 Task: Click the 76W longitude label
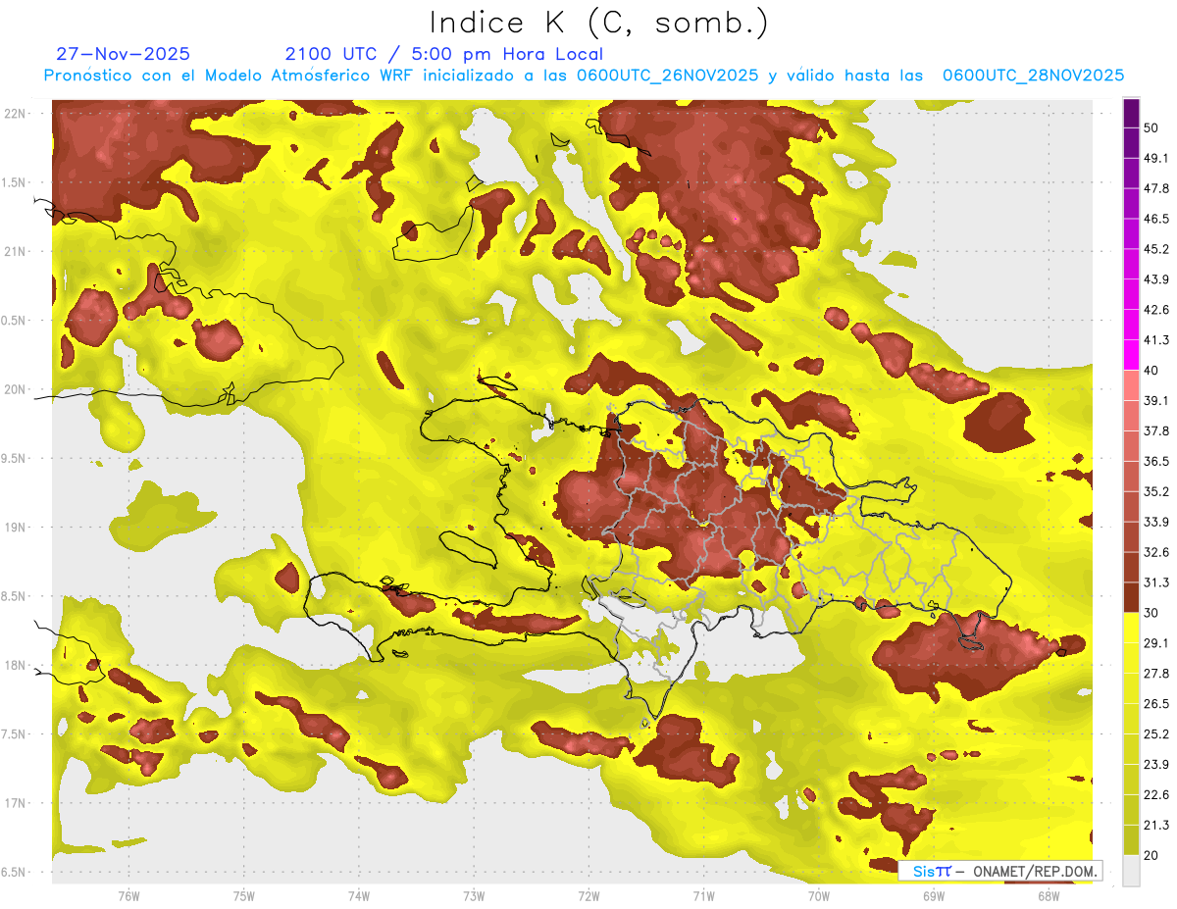point(128,896)
